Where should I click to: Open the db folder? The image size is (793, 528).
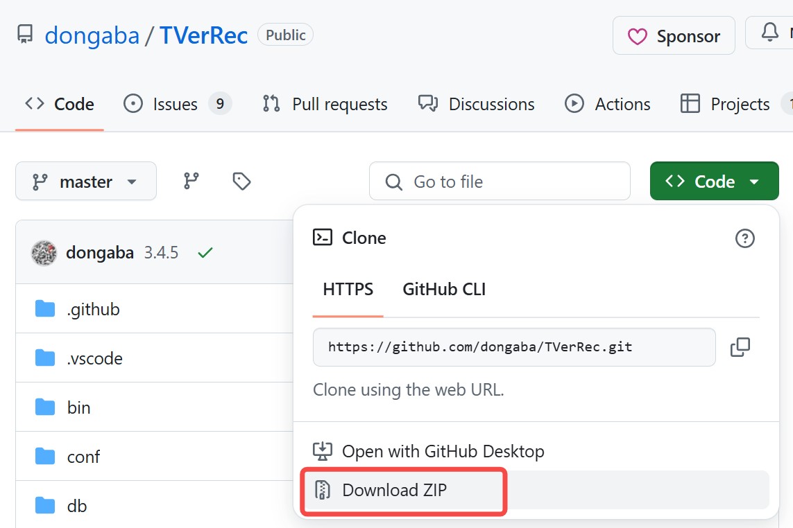point(77,506)
